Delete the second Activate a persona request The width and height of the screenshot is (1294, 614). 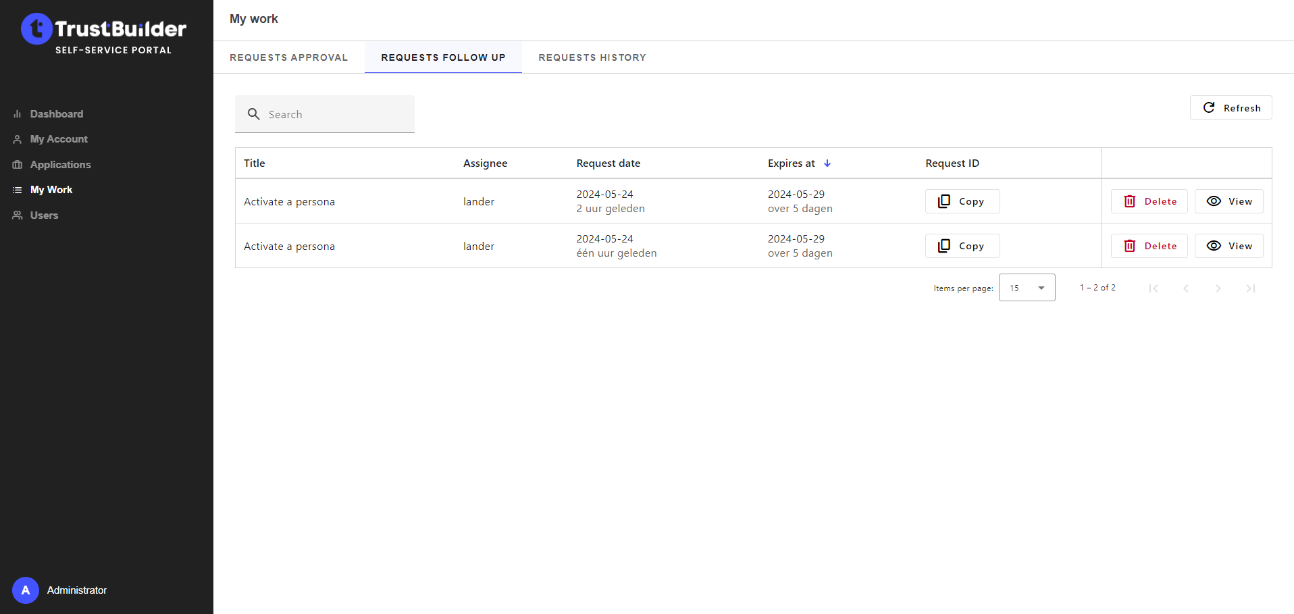click(x=1149, y=246)
